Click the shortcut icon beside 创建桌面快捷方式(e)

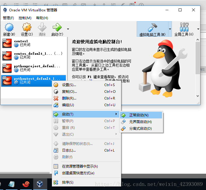tap(56, 173)
